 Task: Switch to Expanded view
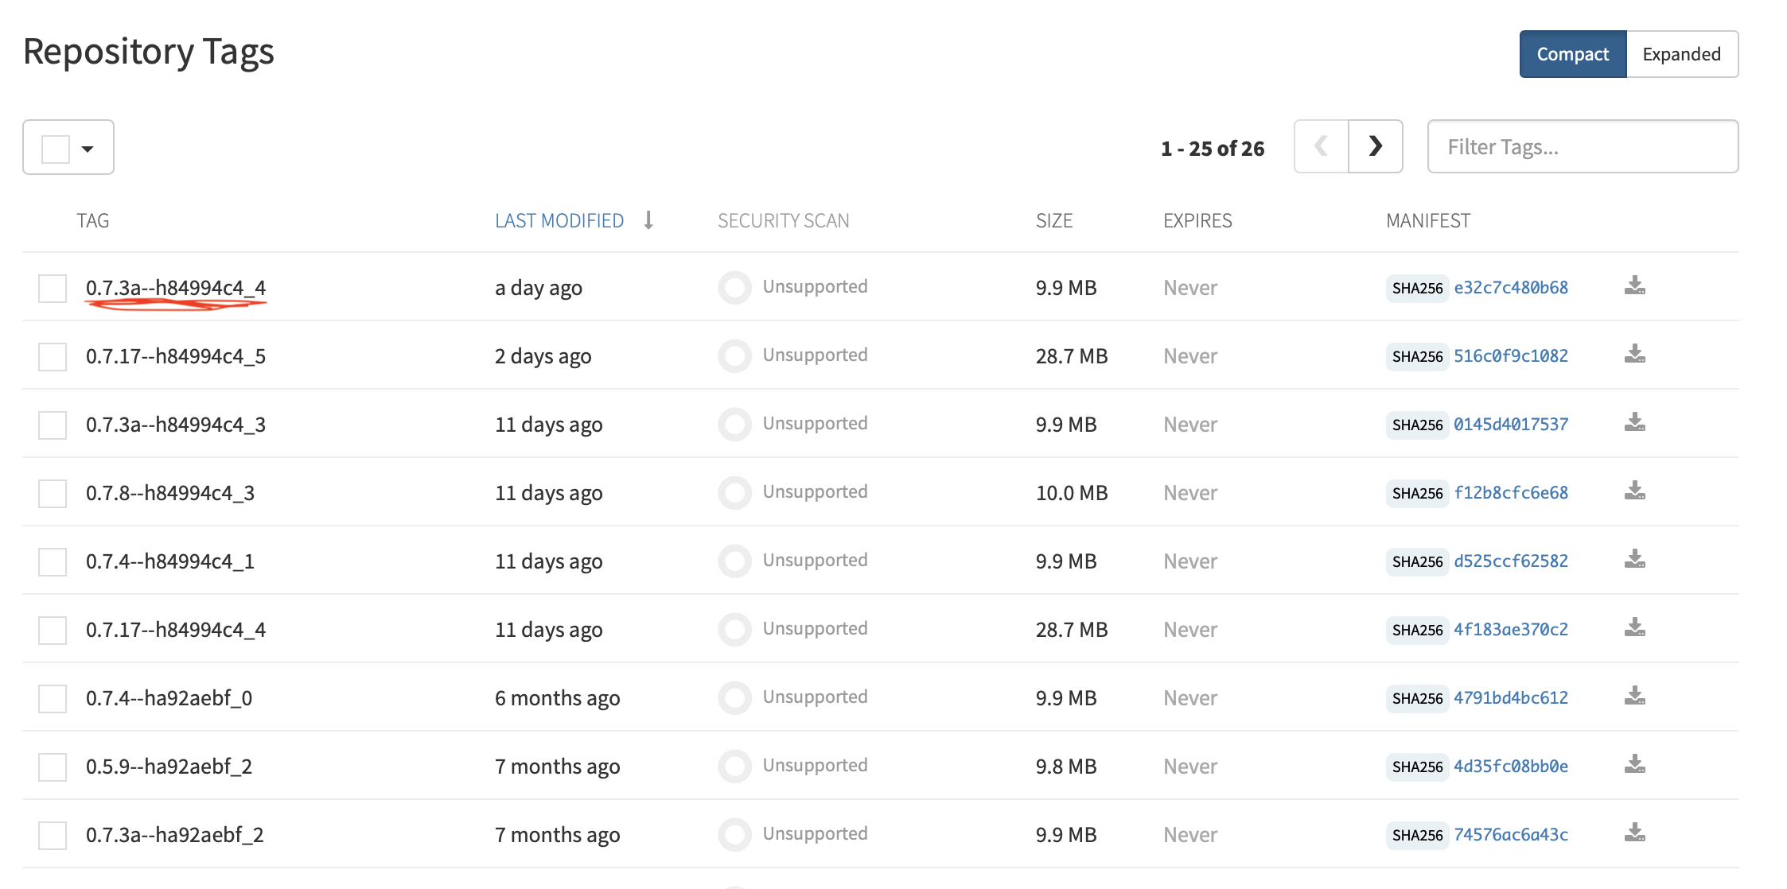click(1681, 54)
